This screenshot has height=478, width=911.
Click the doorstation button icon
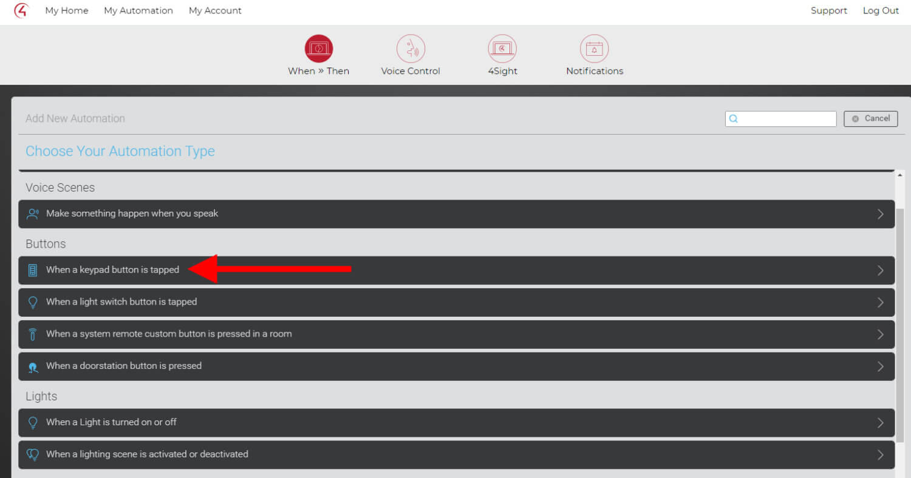coord(33,366)
